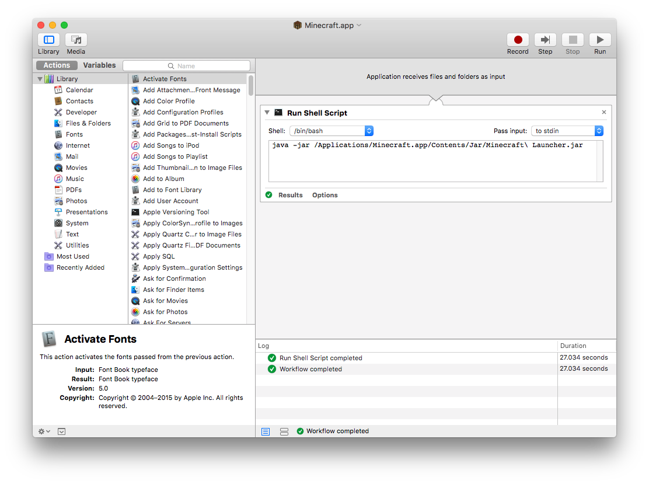Click the Log column header

[406, 346]
